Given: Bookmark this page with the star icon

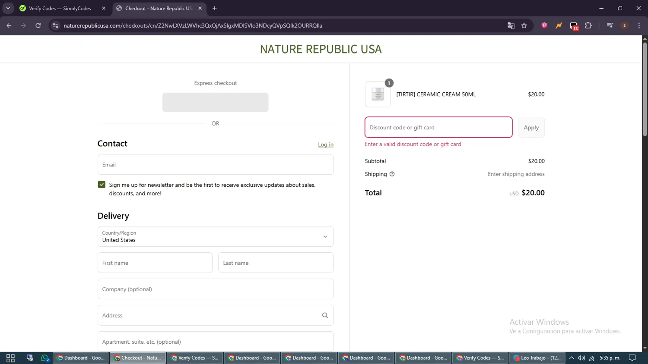Looking at the screenshot, I should (x=524, y=25).
